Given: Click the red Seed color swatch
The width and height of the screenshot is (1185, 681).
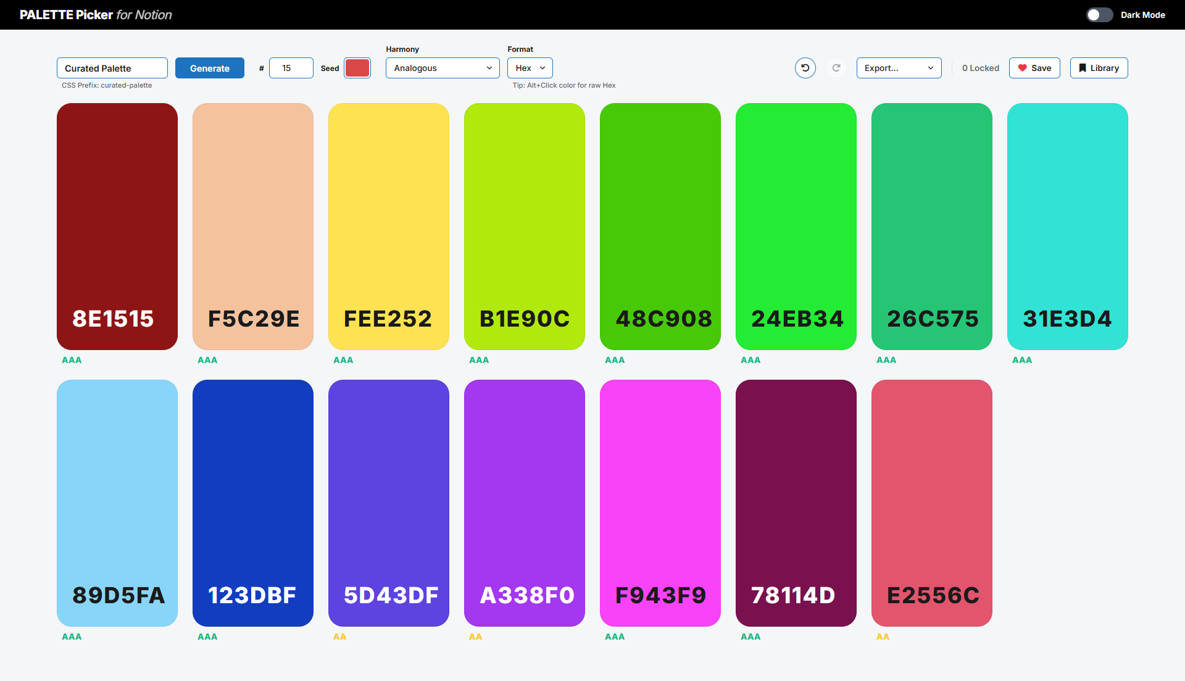Looking at the screenshot, I should click(x=357, y=68).
